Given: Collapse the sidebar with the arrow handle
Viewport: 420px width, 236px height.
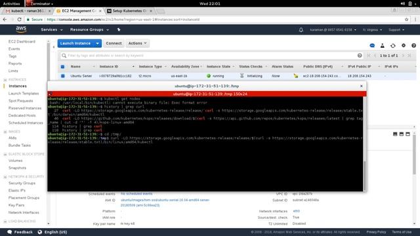Looking at the screenshot, I should [54, 47].
